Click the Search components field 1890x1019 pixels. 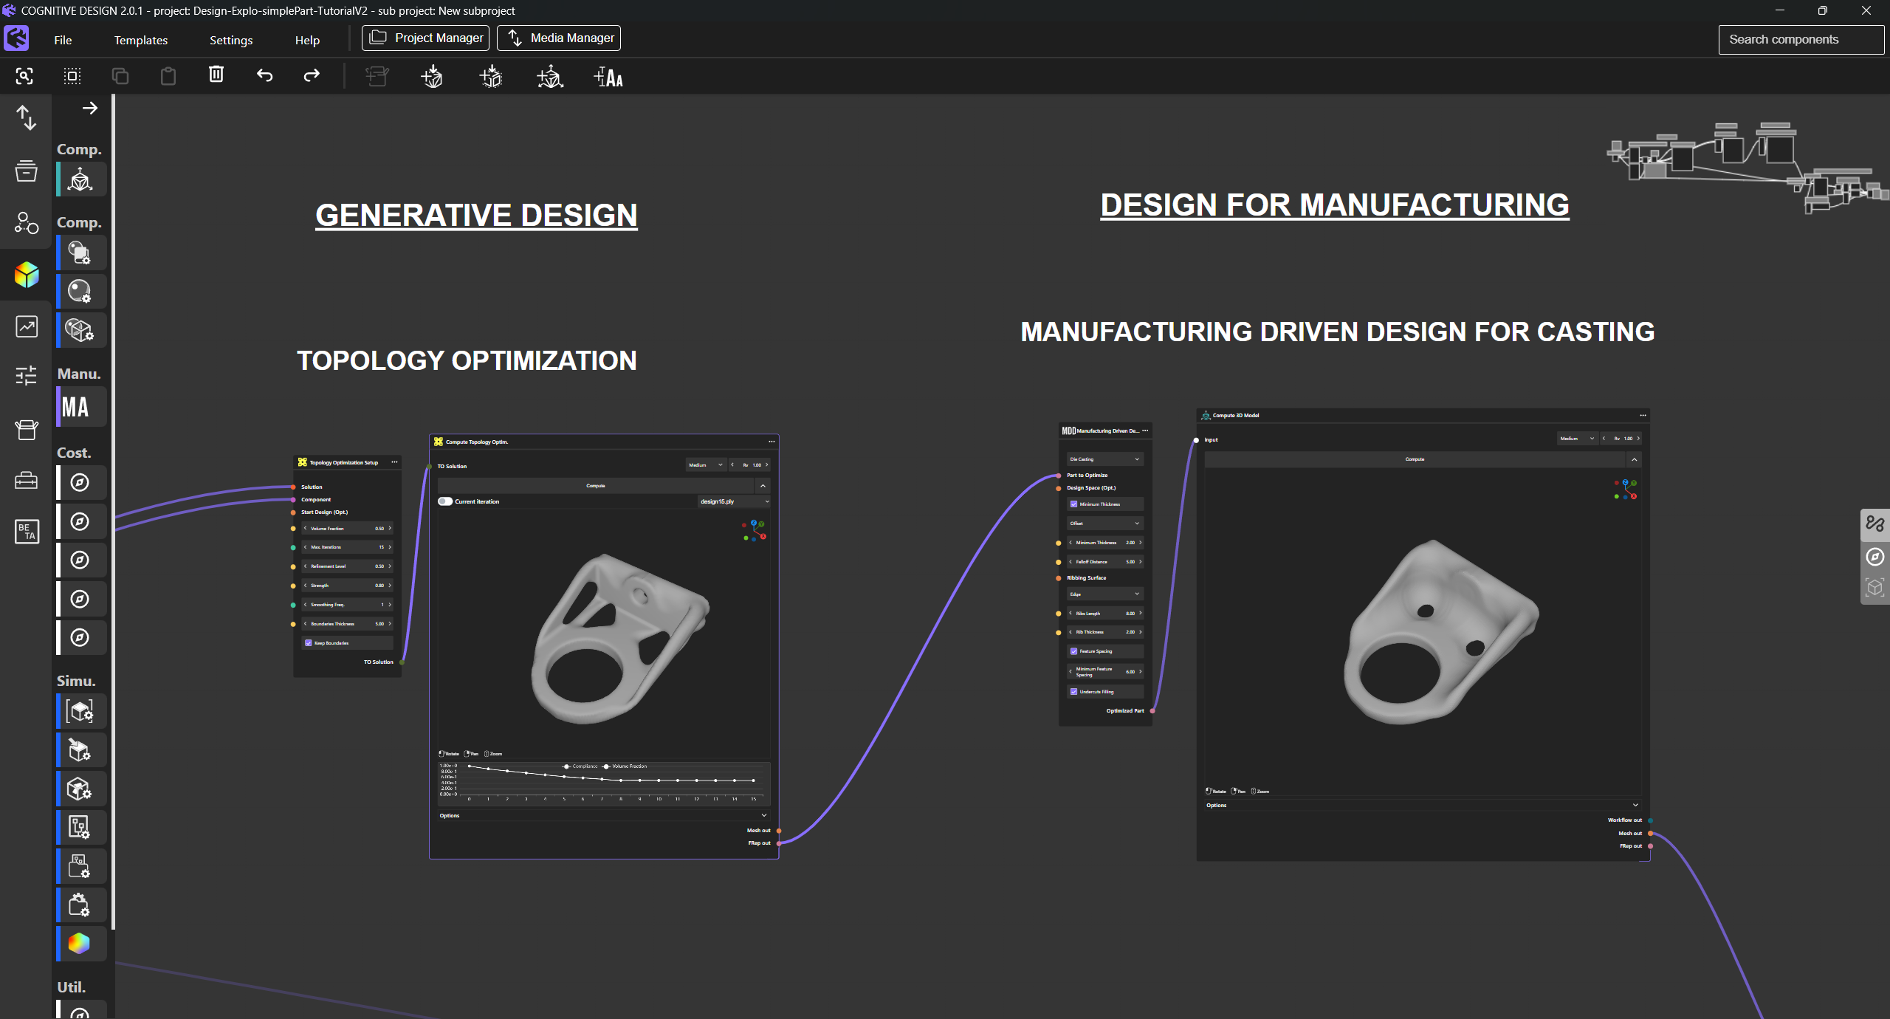coord(1801,40)
